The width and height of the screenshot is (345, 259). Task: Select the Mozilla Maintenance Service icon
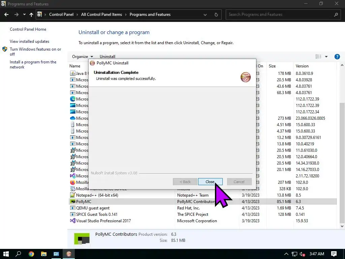72,189
